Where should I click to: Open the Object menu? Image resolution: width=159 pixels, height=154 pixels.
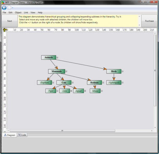coord(18,12)
